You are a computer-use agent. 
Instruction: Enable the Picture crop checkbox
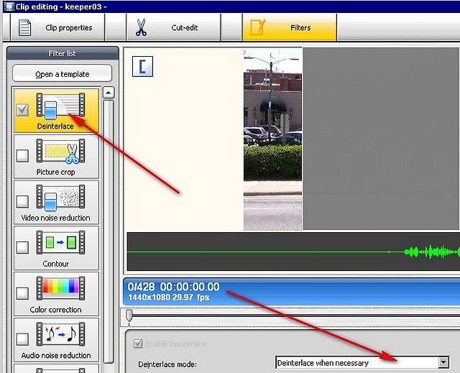point(22,156)
